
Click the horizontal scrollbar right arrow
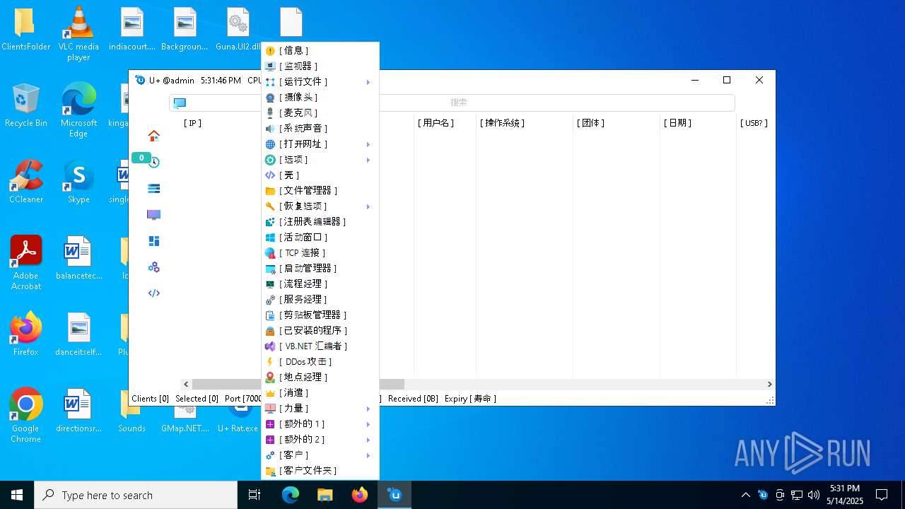[x=769, y=385]
